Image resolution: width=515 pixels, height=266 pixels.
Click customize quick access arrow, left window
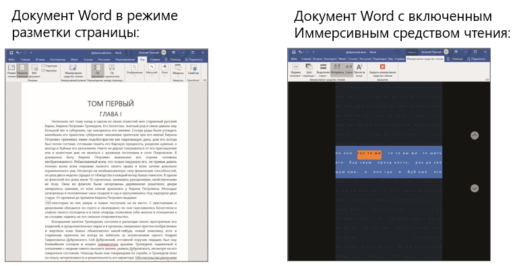point(30,53)
